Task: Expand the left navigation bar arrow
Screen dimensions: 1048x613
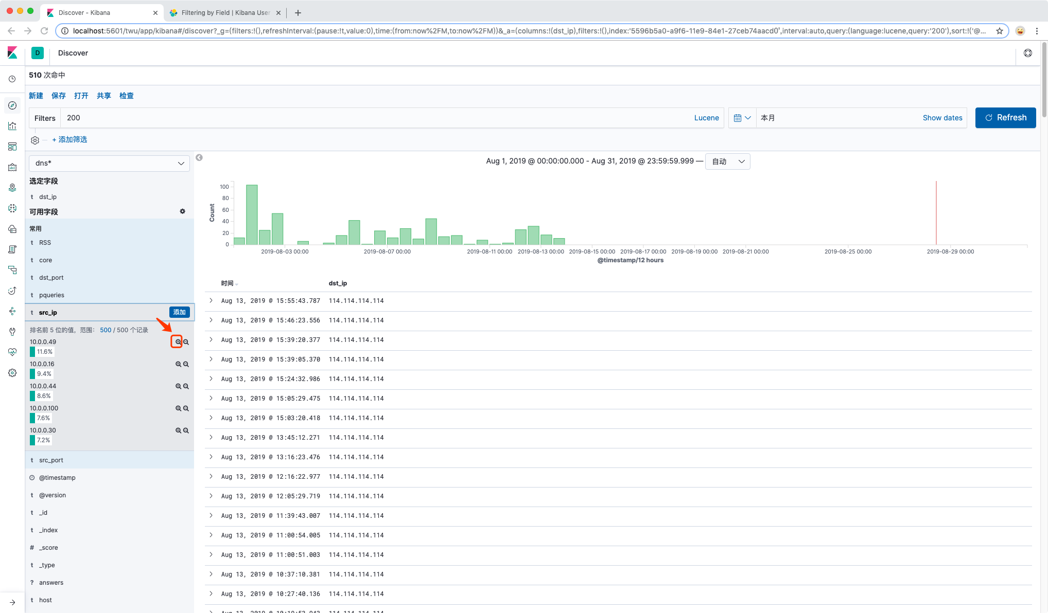Action: pyautogui.click(x=12, y=602)
